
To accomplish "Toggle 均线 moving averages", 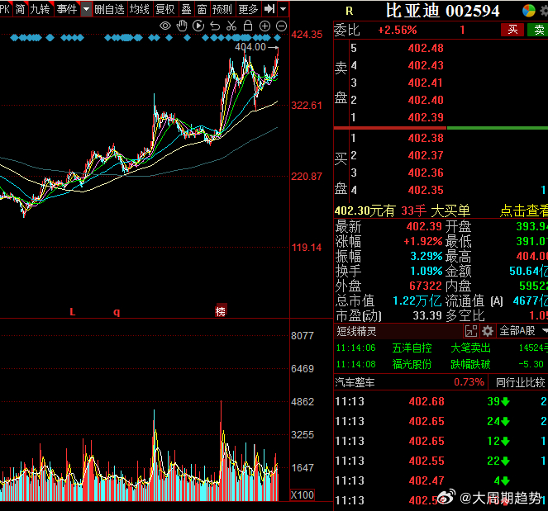I will click(139, 9).
